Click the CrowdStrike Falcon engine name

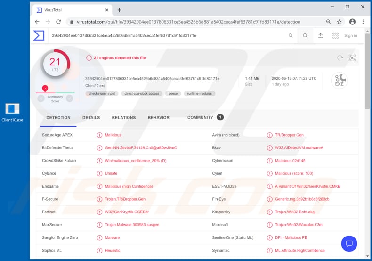pos(59,161)
